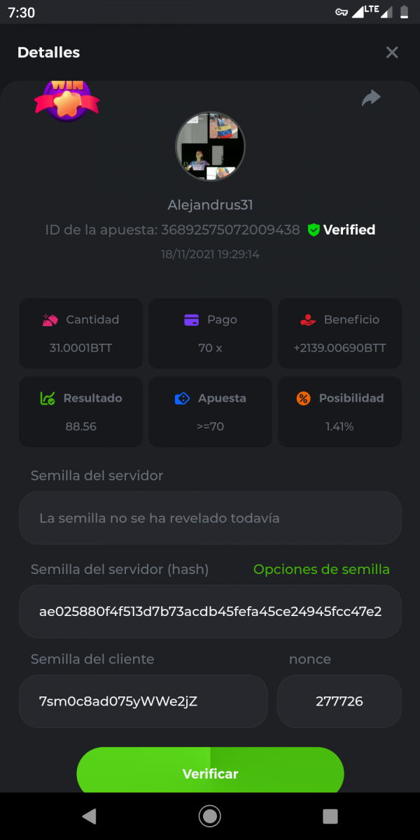Open Alejandrus31 profile avatar
The image size is (420, 840).
210,147
